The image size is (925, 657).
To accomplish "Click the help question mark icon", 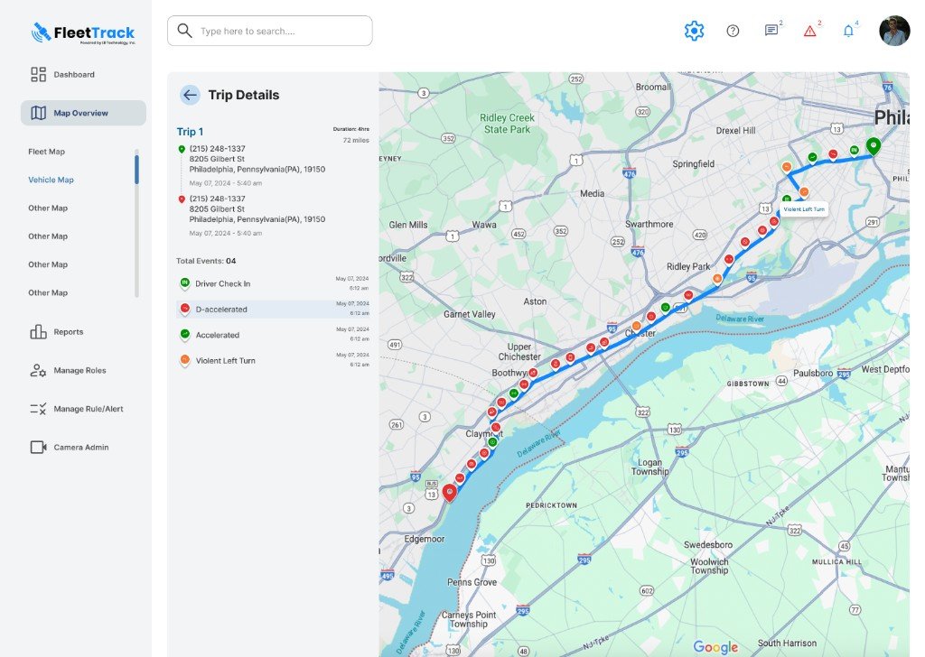I will [x=733, y=31].
